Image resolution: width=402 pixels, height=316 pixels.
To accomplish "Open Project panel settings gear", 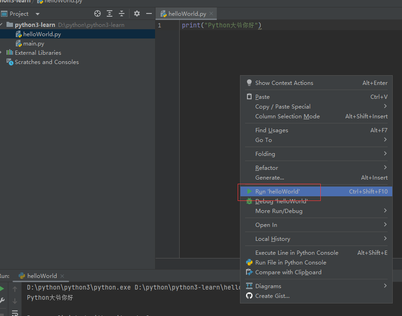I will click(137, 14).
